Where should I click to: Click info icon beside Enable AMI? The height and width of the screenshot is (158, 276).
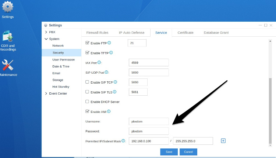tap(109, 111)
